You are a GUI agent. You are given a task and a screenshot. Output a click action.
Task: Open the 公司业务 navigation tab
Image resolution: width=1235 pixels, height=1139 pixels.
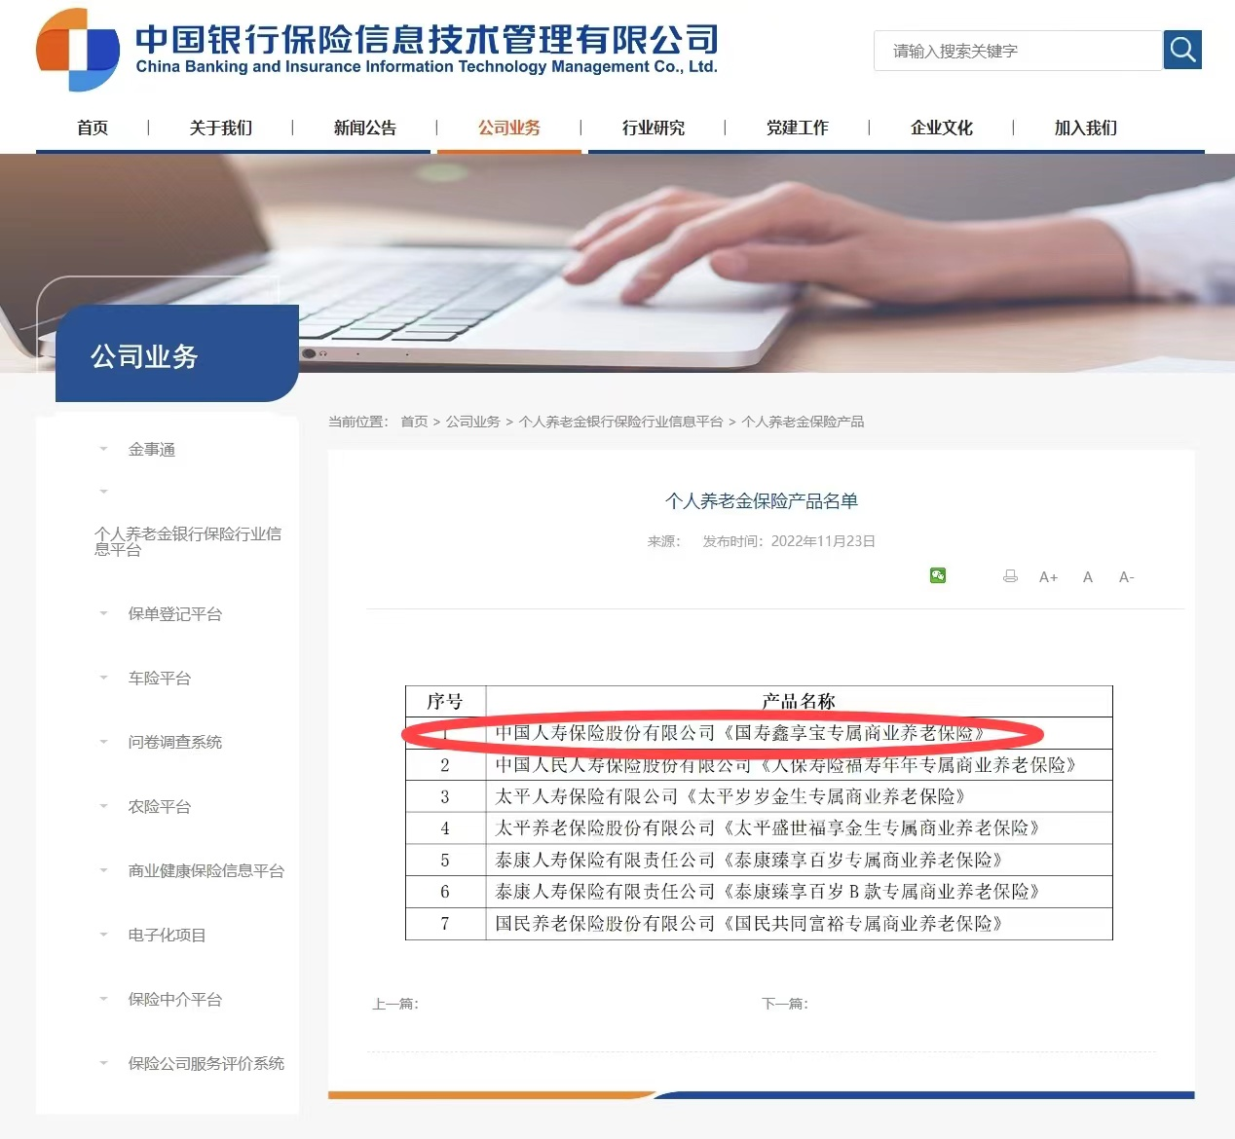508,128
